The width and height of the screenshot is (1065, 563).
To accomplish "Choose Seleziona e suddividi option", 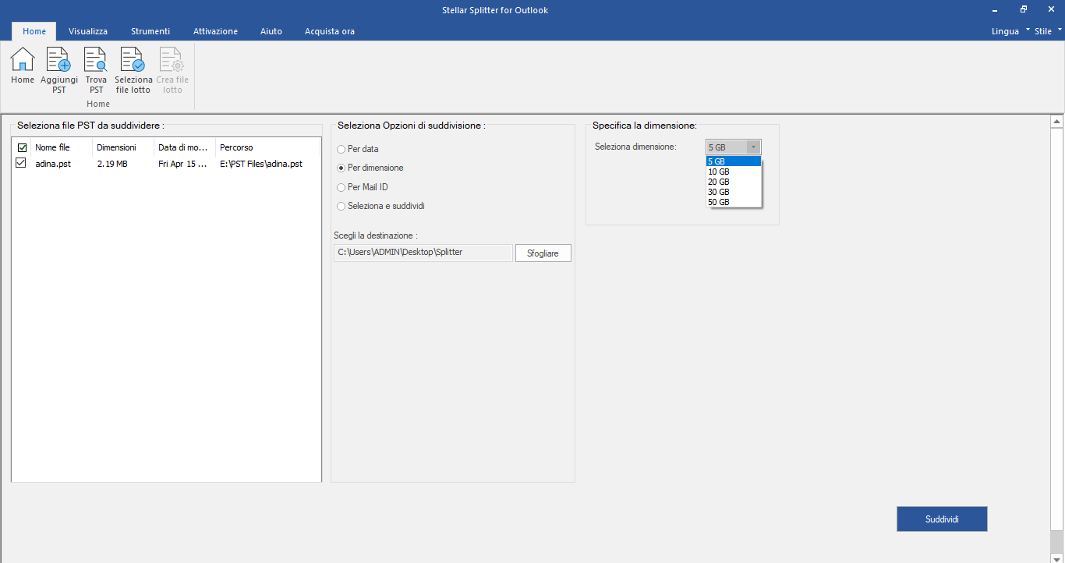I will [380, 206].
